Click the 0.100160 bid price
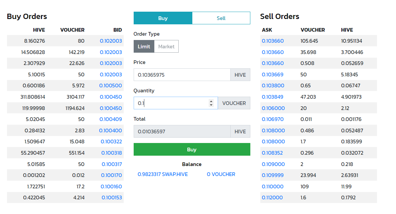The image size is (396, 214). (111, 186)
